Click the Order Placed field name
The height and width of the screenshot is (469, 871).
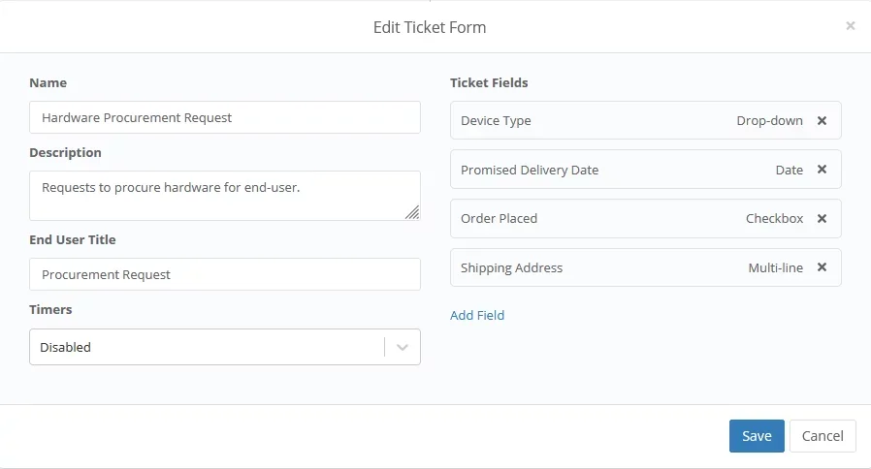[499, 219]
